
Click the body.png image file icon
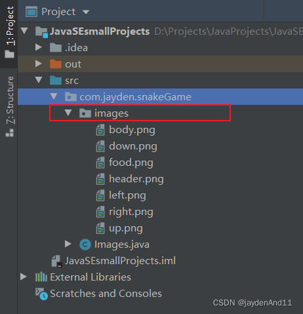[100, 130]
